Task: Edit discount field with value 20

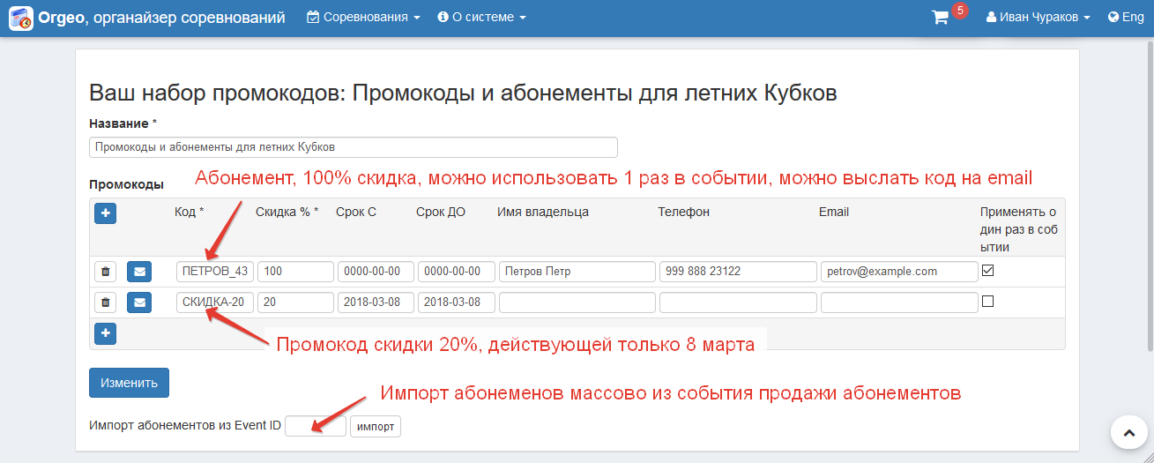Action: 295,302
